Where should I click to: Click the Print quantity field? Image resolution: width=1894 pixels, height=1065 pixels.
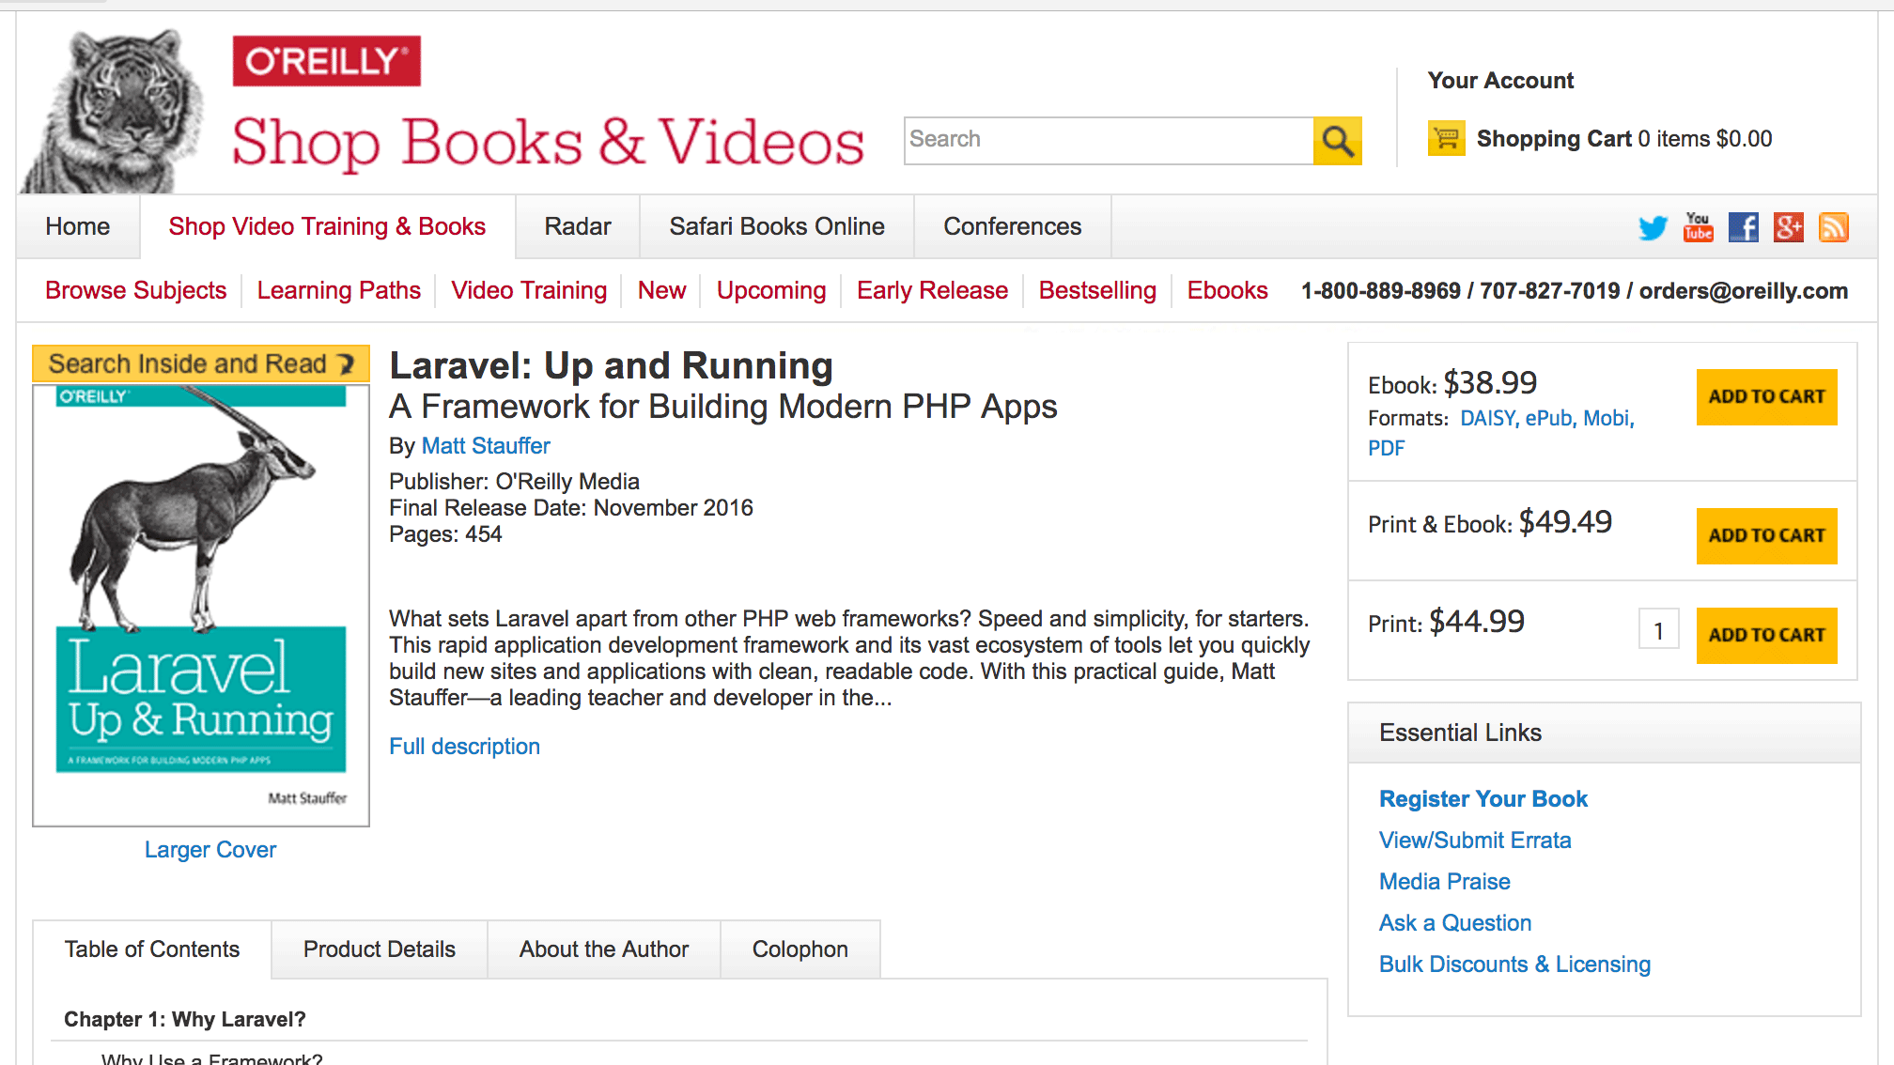[x=1659, y=629]
